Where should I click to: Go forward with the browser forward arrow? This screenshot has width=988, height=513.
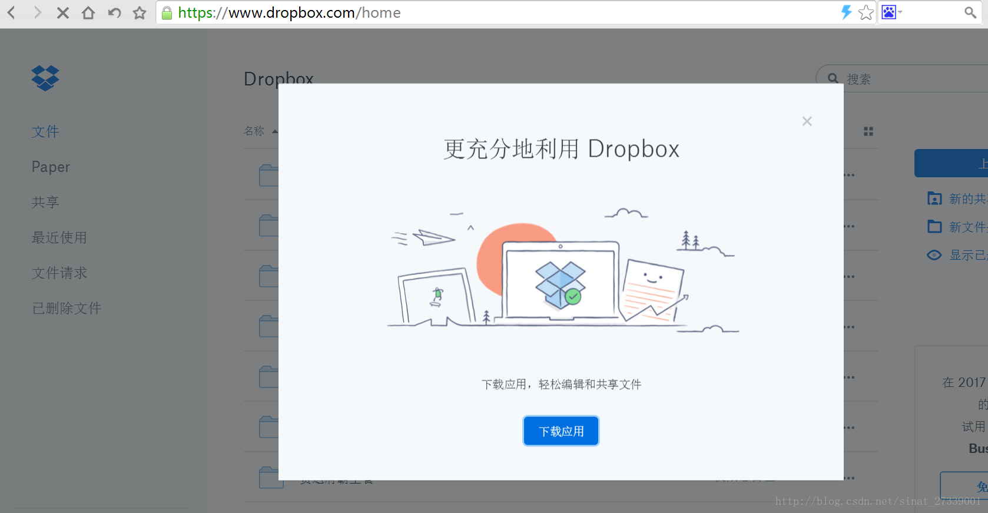(37, 12)
